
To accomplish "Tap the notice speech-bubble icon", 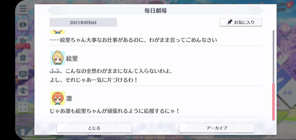I will tap(23, 25).
